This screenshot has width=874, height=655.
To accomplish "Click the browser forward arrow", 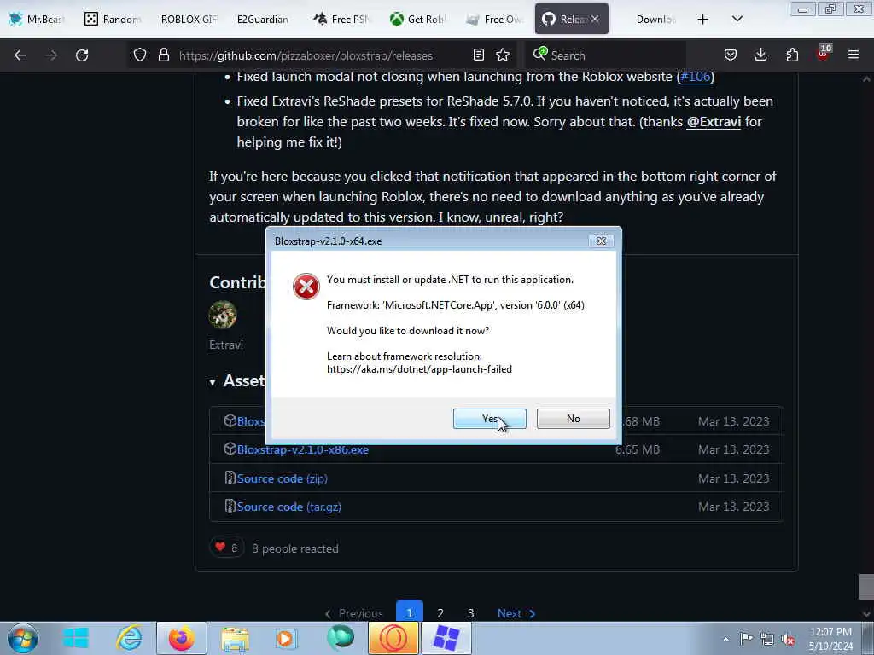I will pos(50,55).
